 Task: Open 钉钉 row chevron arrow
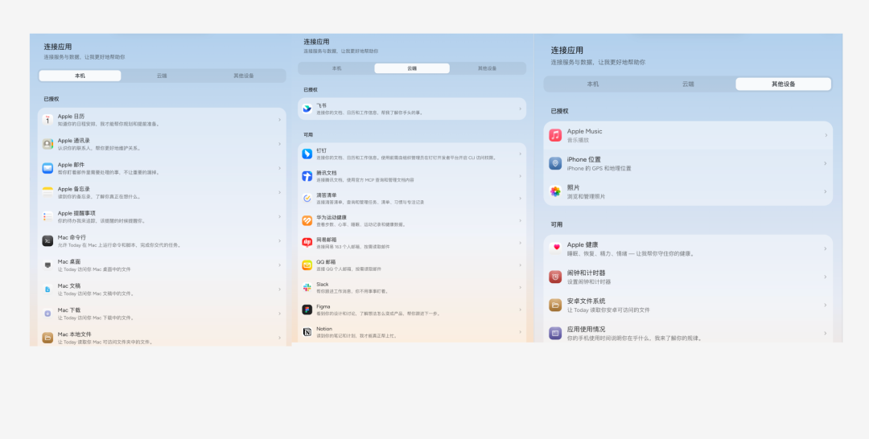coord(520,154)
